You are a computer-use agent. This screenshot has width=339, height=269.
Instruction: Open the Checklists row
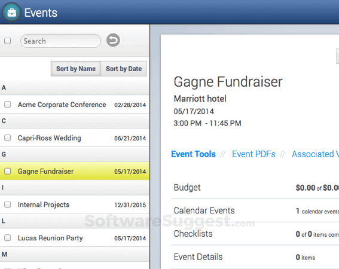pyautogui.click(x=255, y=234)
